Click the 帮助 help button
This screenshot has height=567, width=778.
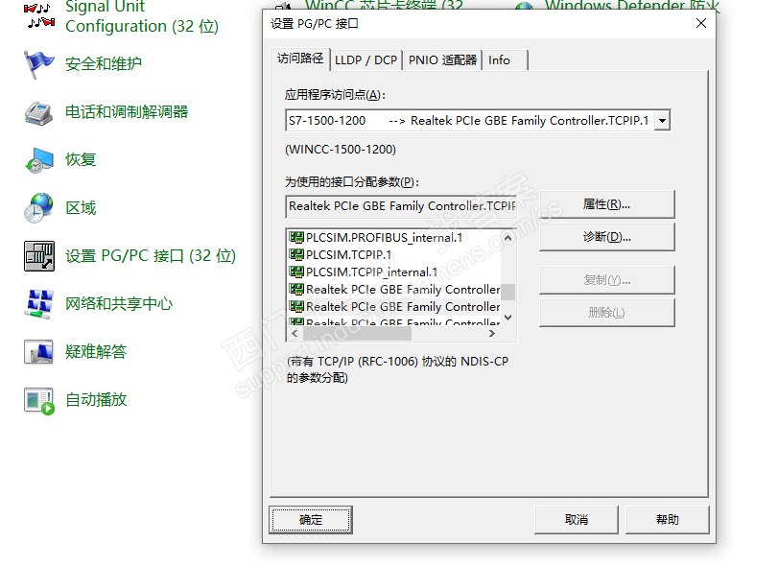click(x=668, y=520)
